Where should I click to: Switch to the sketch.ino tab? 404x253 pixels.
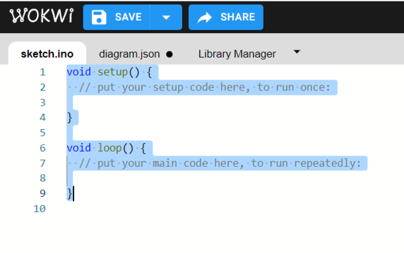point(47,54)
